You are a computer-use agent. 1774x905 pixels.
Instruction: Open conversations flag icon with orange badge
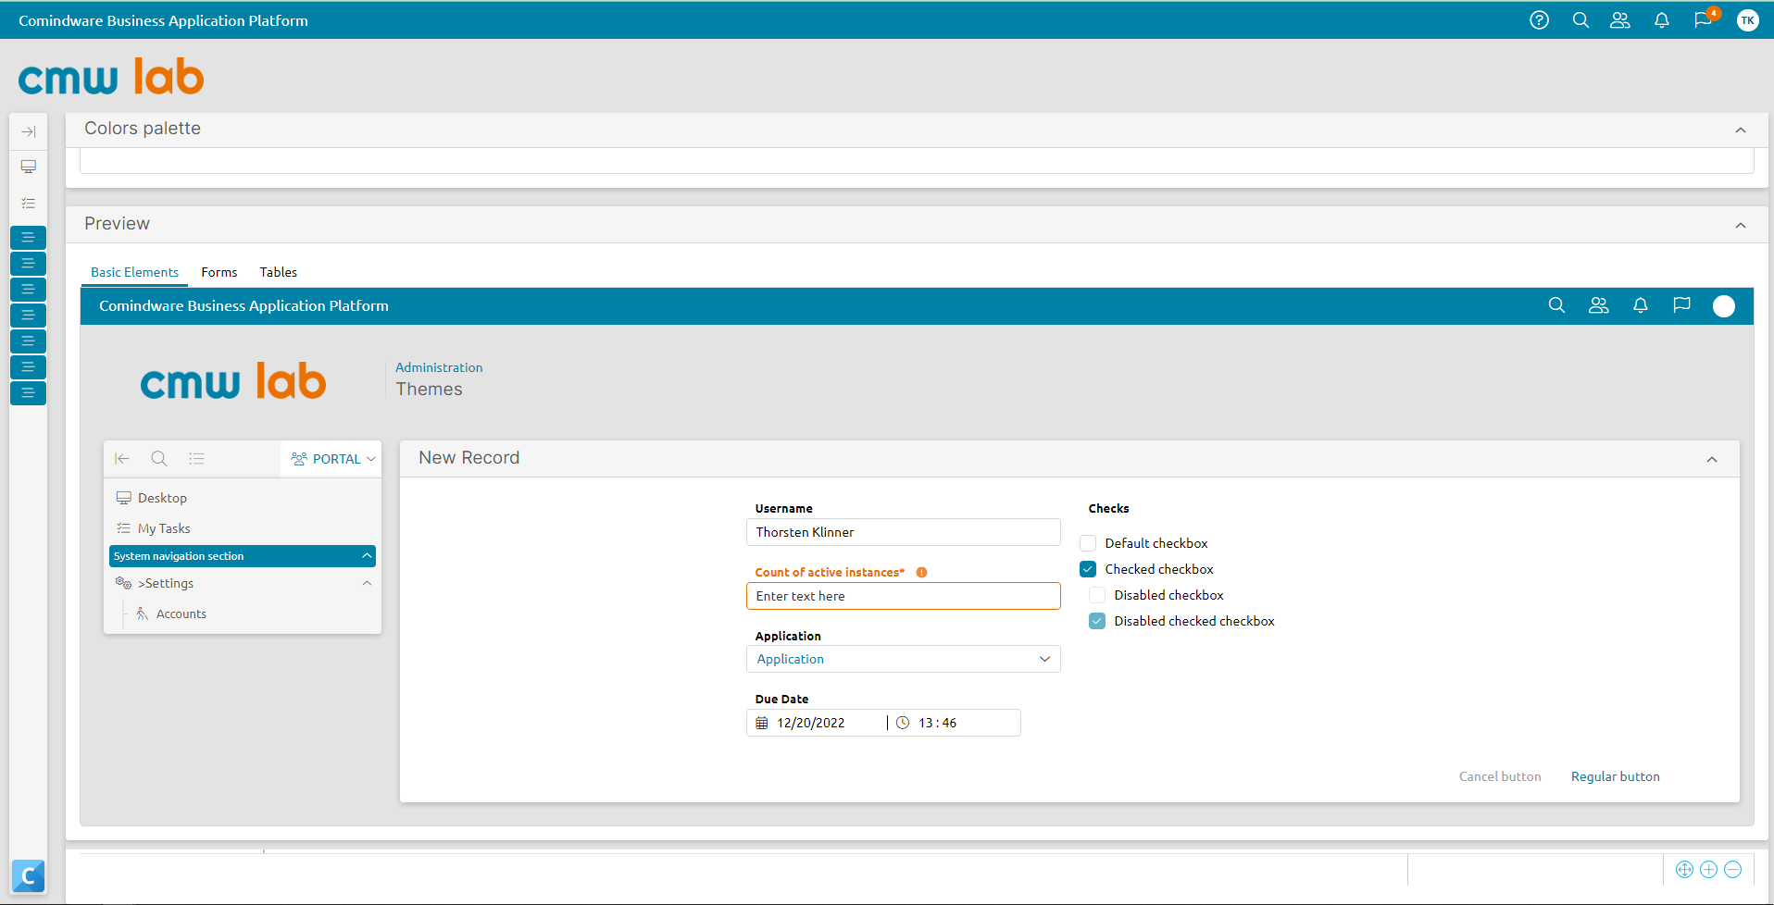1704,19
